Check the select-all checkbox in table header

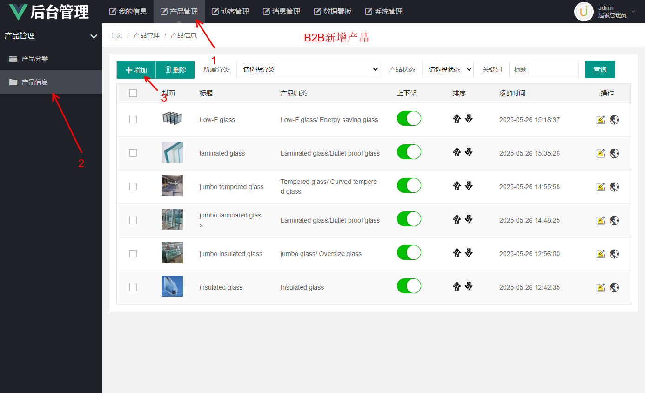133,93
